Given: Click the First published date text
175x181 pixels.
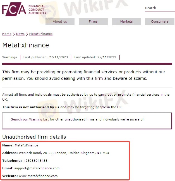Looking at the screenshot, I should pos(45,57).
